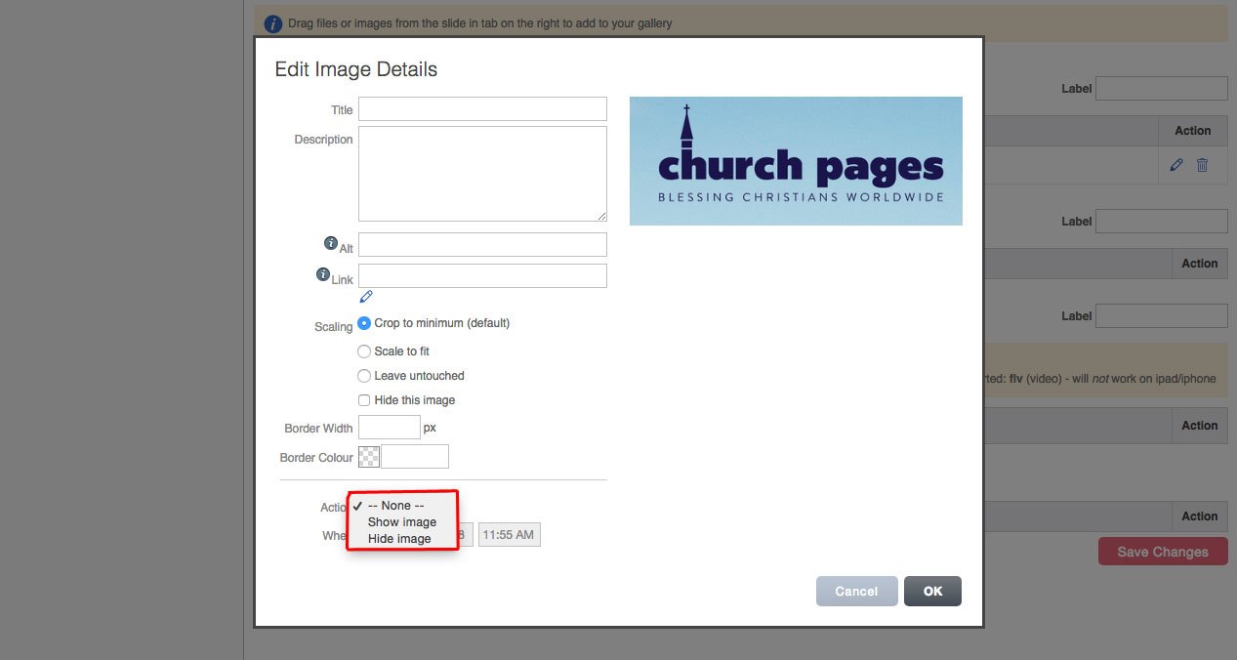This screenshot has height=660, width=1237.
Task: Click inside the Description text area
Action: tap(482, 174)
